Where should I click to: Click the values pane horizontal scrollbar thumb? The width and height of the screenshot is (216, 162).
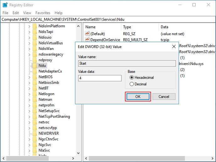[137, 159]
